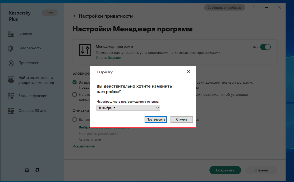The width and height of the screenshot is (294, 182).
Task: Click the green Сохранить button
Action: click(225, 170)
